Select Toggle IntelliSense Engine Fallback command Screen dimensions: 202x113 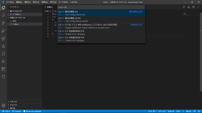tap(101, 26)
